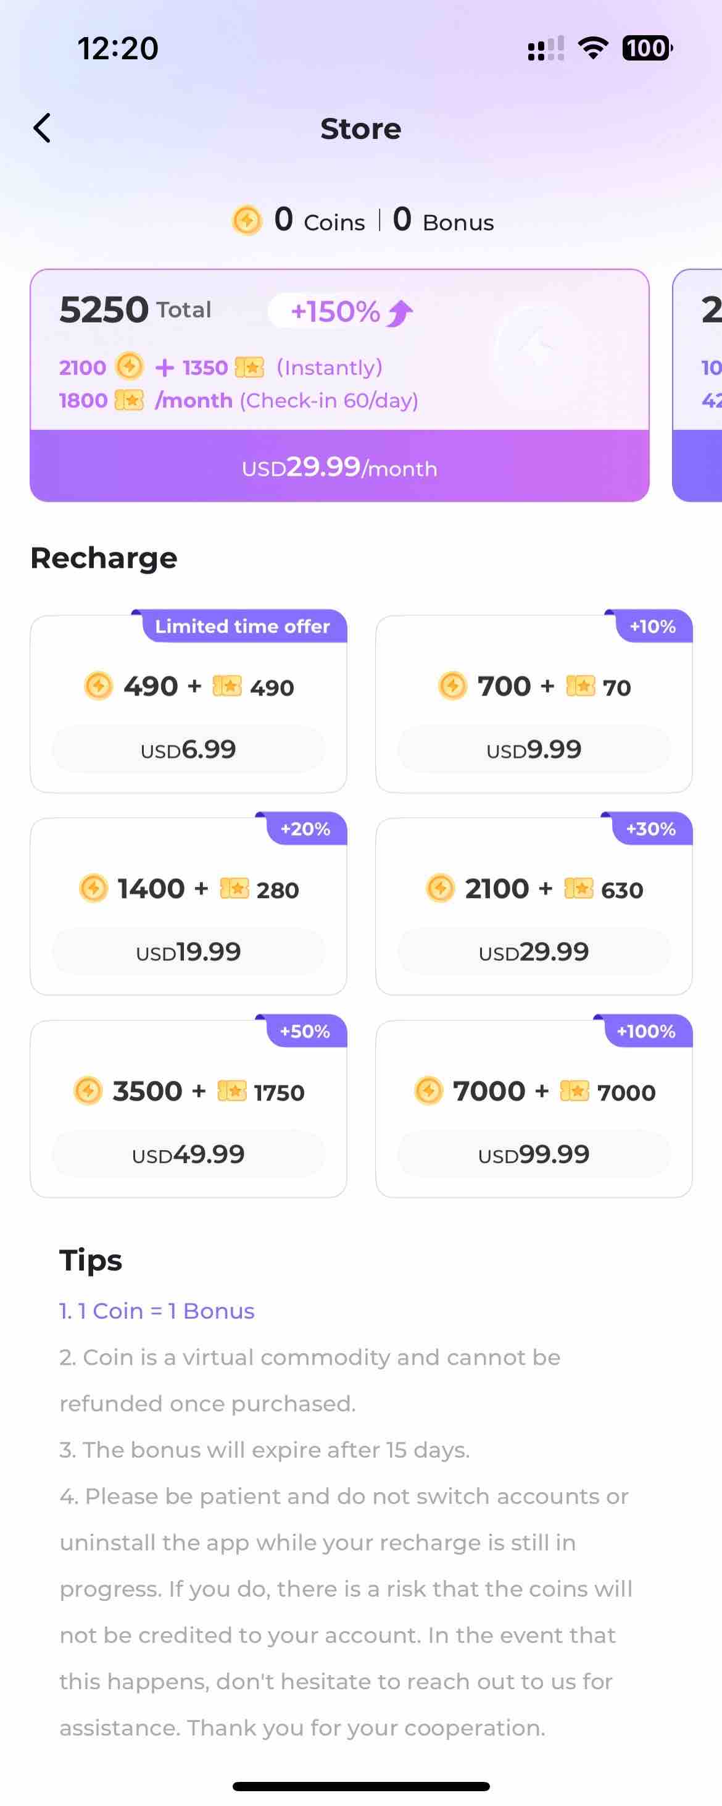Tap Wi-Fi icon in status bar

592,48
